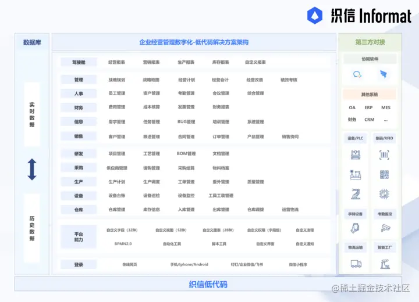The image size is (419, 302).
Task: Click the 历史数据 vertical block
Action: tap(32, 228)
